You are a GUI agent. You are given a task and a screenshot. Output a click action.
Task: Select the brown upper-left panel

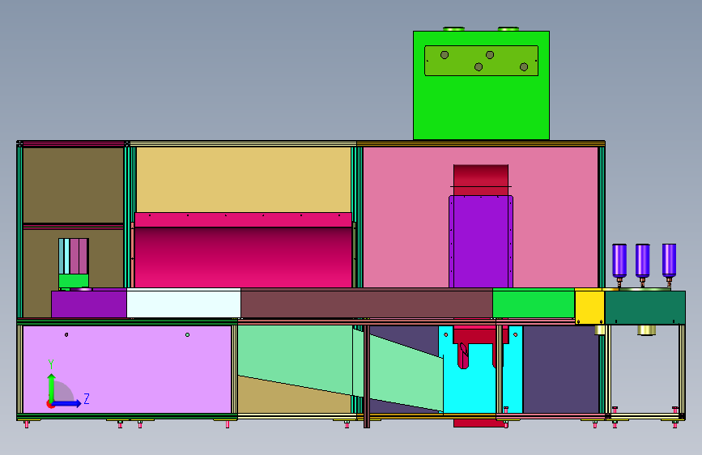tap(73, 185)
